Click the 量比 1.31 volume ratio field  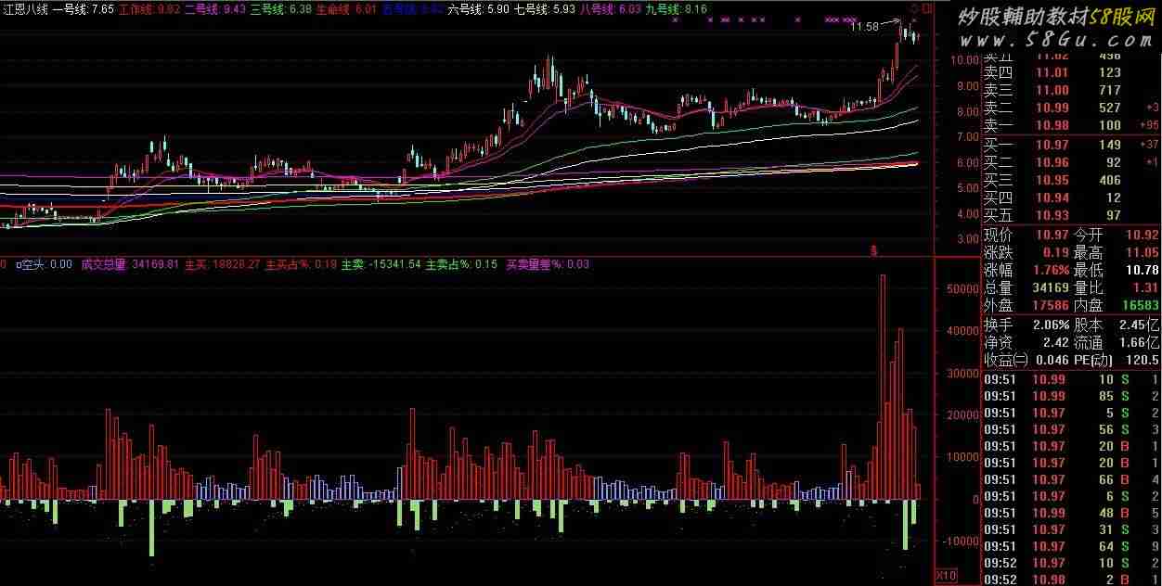coord(1117,287)
